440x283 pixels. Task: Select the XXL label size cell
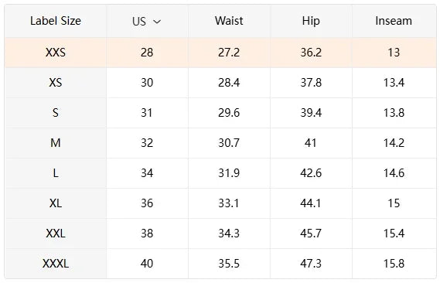pyautogui.click(x=56, y=234)
